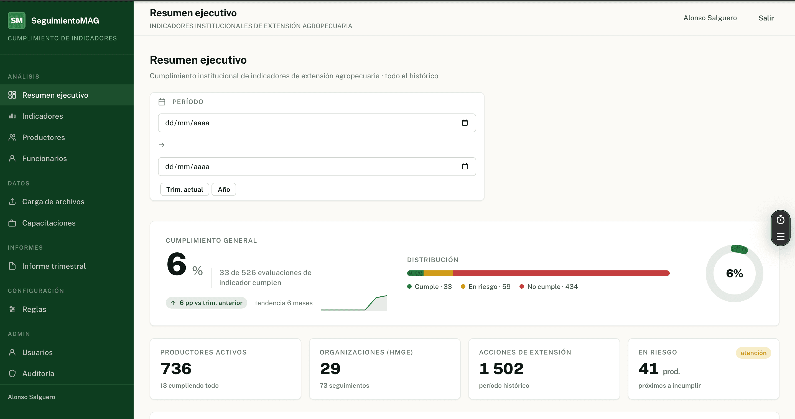Open the Resumen ejecutivo menu item
795x419 pixels.
click(67, 95)
